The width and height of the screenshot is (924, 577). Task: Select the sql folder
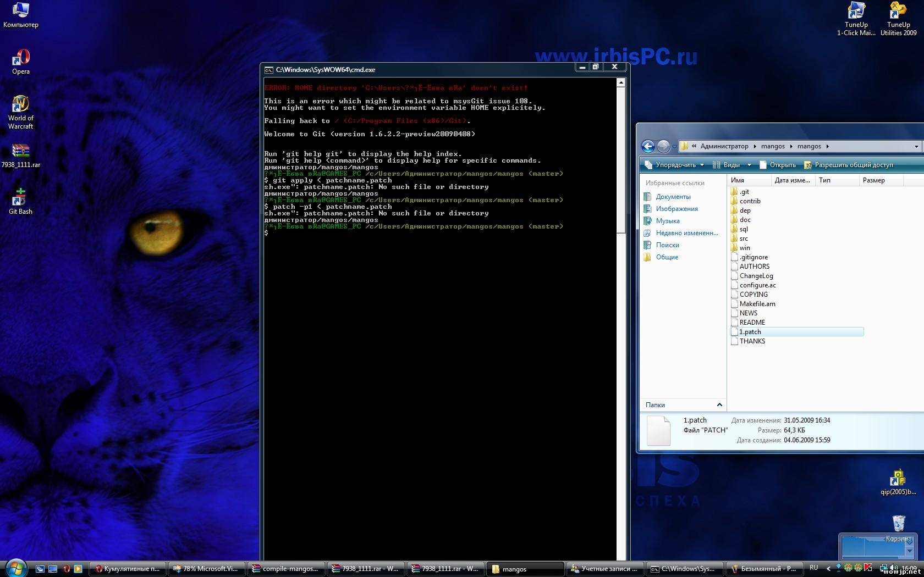[x=740, y=229]
